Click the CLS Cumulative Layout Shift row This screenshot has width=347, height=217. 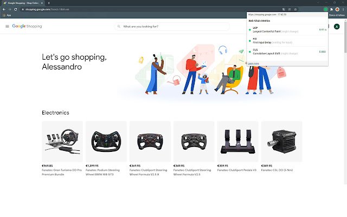click(x=287, y=52)
